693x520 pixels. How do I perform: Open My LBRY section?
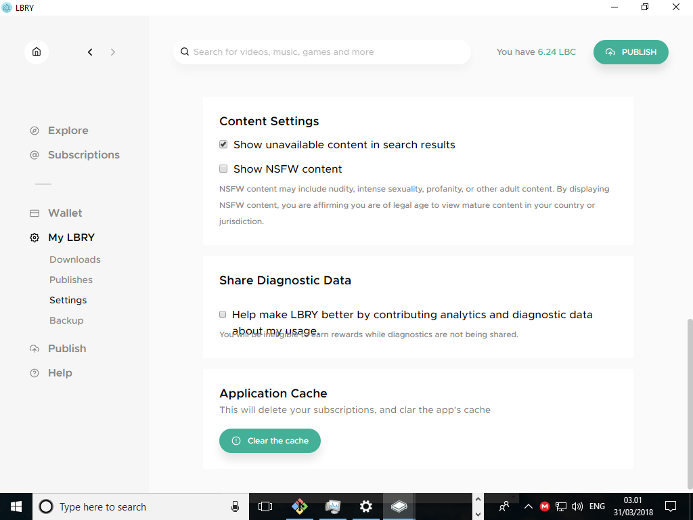click(x=71, y=238)
